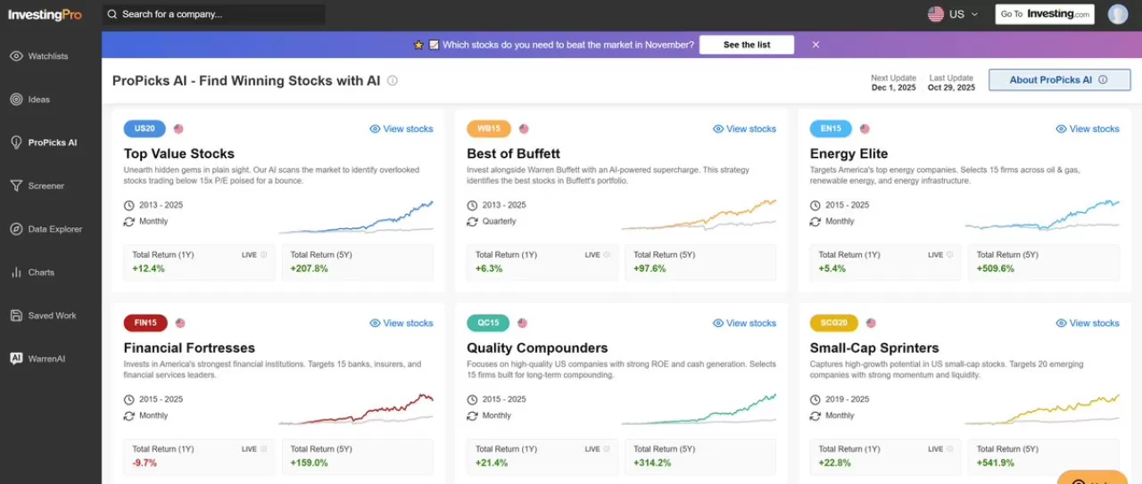View stocks for Top Value Stocks
The height and width of the screenshot is (484, 1142).
[401, 129]
